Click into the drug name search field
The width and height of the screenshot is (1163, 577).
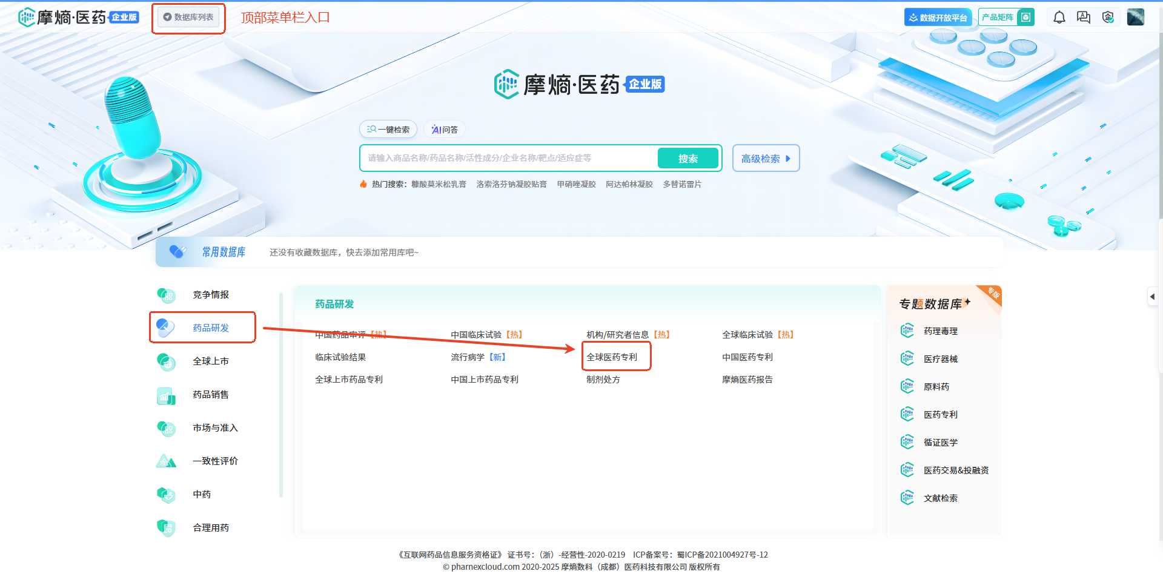(509, 159)
